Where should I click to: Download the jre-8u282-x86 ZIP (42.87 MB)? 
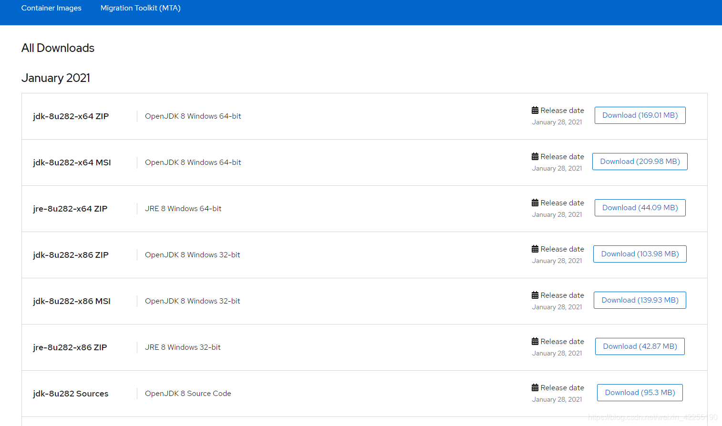coord(640,346)
